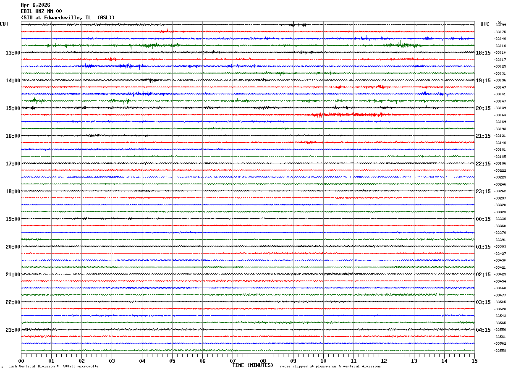This screenshot has height=372, width=508.
Task: Click the "20:00" CDT time label
Action: [x=13, y=247]
